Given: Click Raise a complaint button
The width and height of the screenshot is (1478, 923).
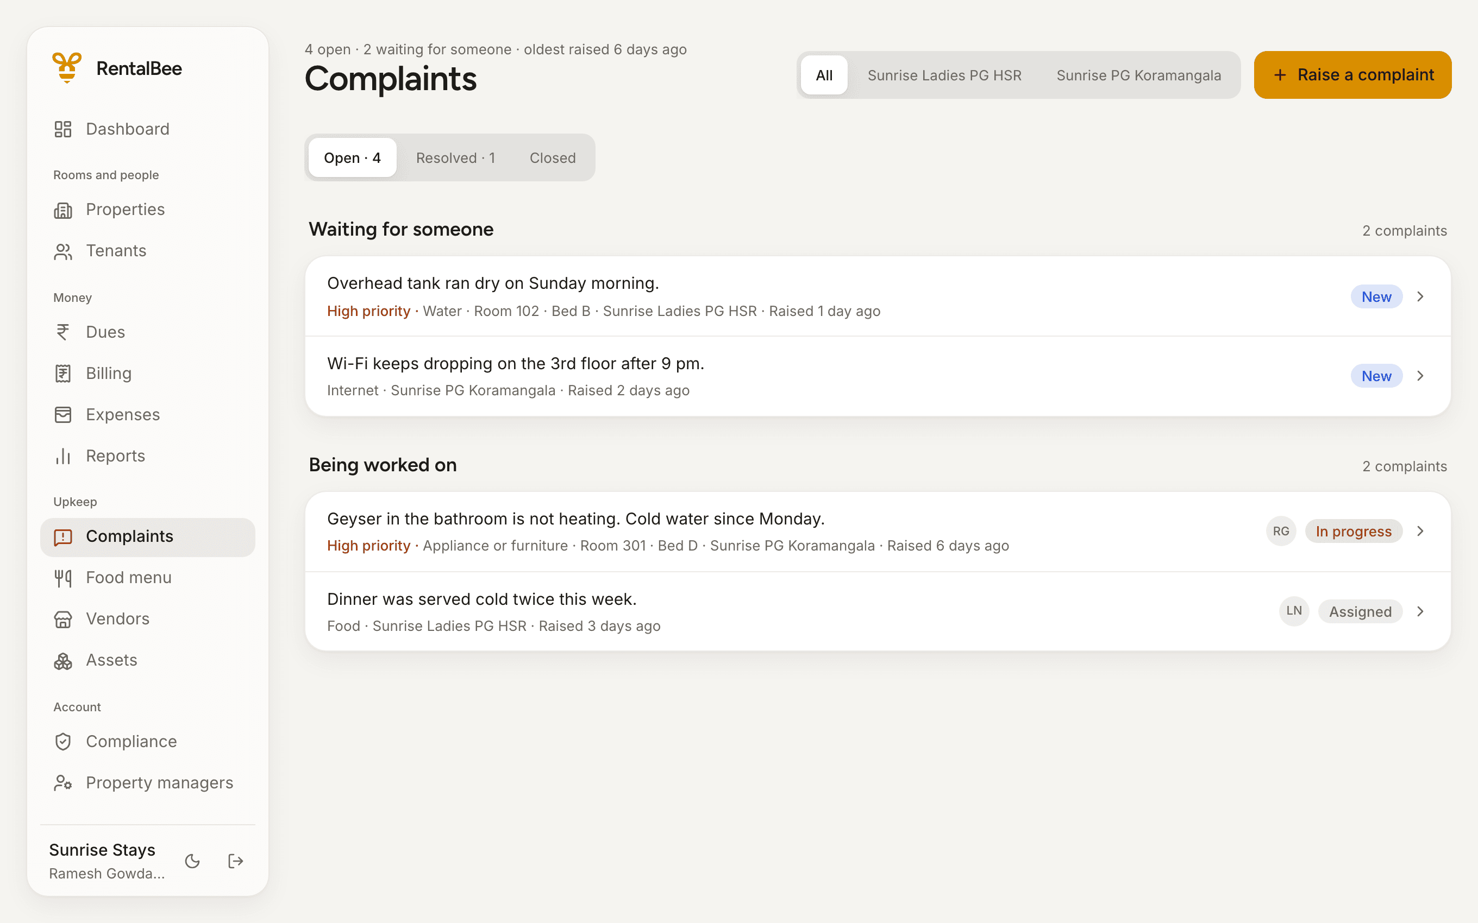Looking at the screenshot, I should pyautogui.click(x=1352, y=75).
